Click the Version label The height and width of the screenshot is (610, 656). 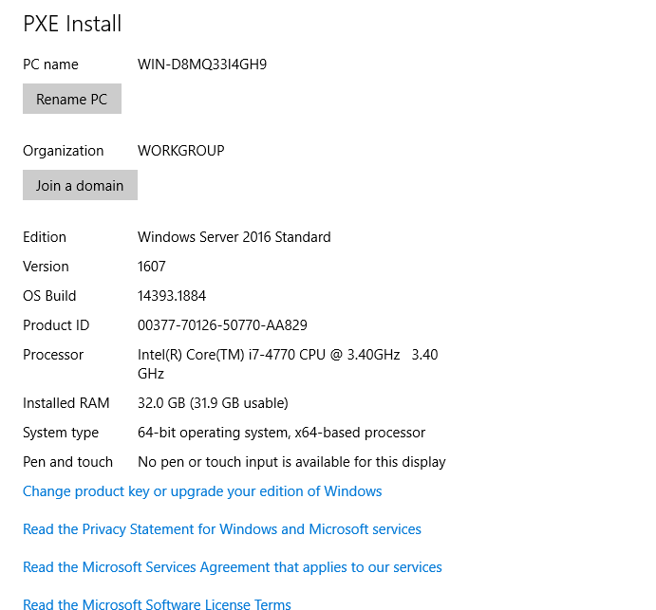pos(46,267)
